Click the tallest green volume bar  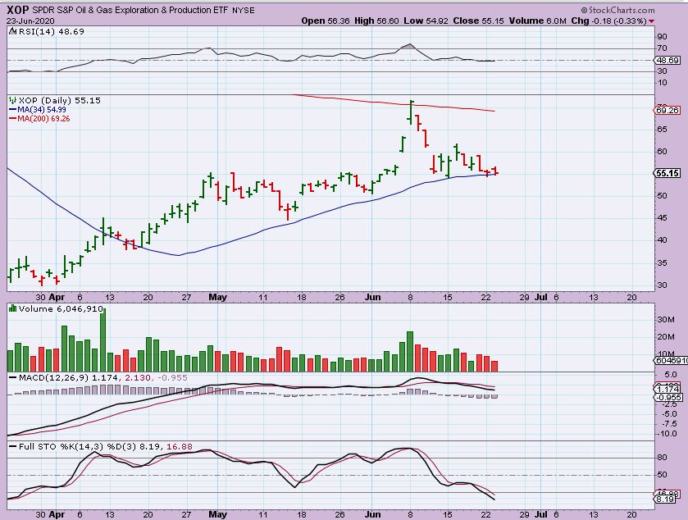[103, 340]
